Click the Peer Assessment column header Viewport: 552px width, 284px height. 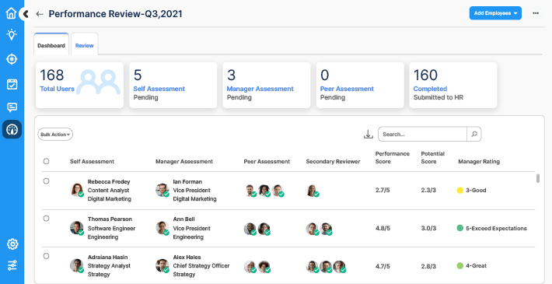(267, 161)
